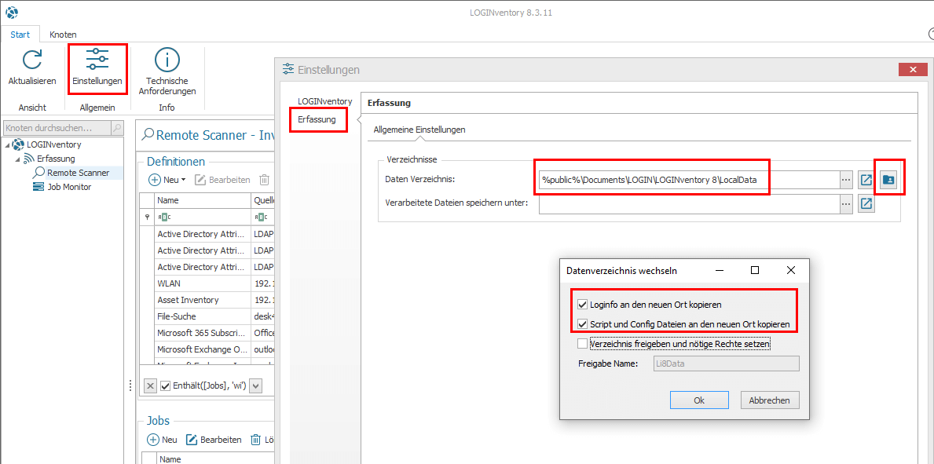934x464 pixels.
Task: Click the ABC filter icon under Name column
Action: coord(164,217)
